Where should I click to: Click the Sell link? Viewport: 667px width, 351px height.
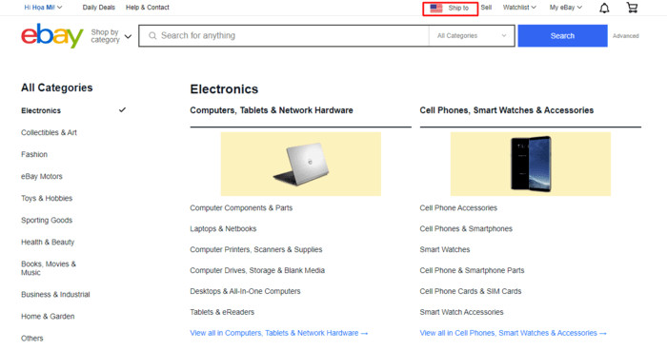tap(486, 8)
